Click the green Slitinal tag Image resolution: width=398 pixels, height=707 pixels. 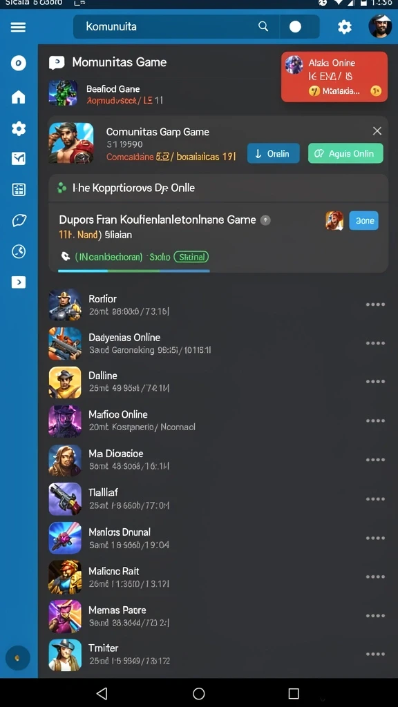click(x=191, y=257)
